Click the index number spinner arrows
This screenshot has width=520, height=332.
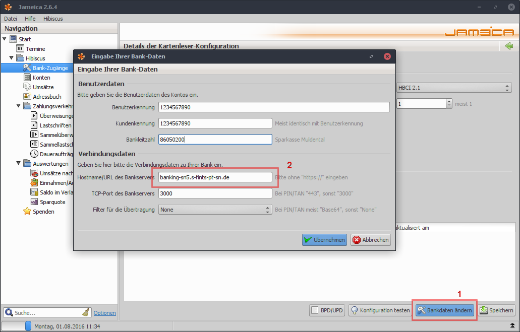pos(449,104)
